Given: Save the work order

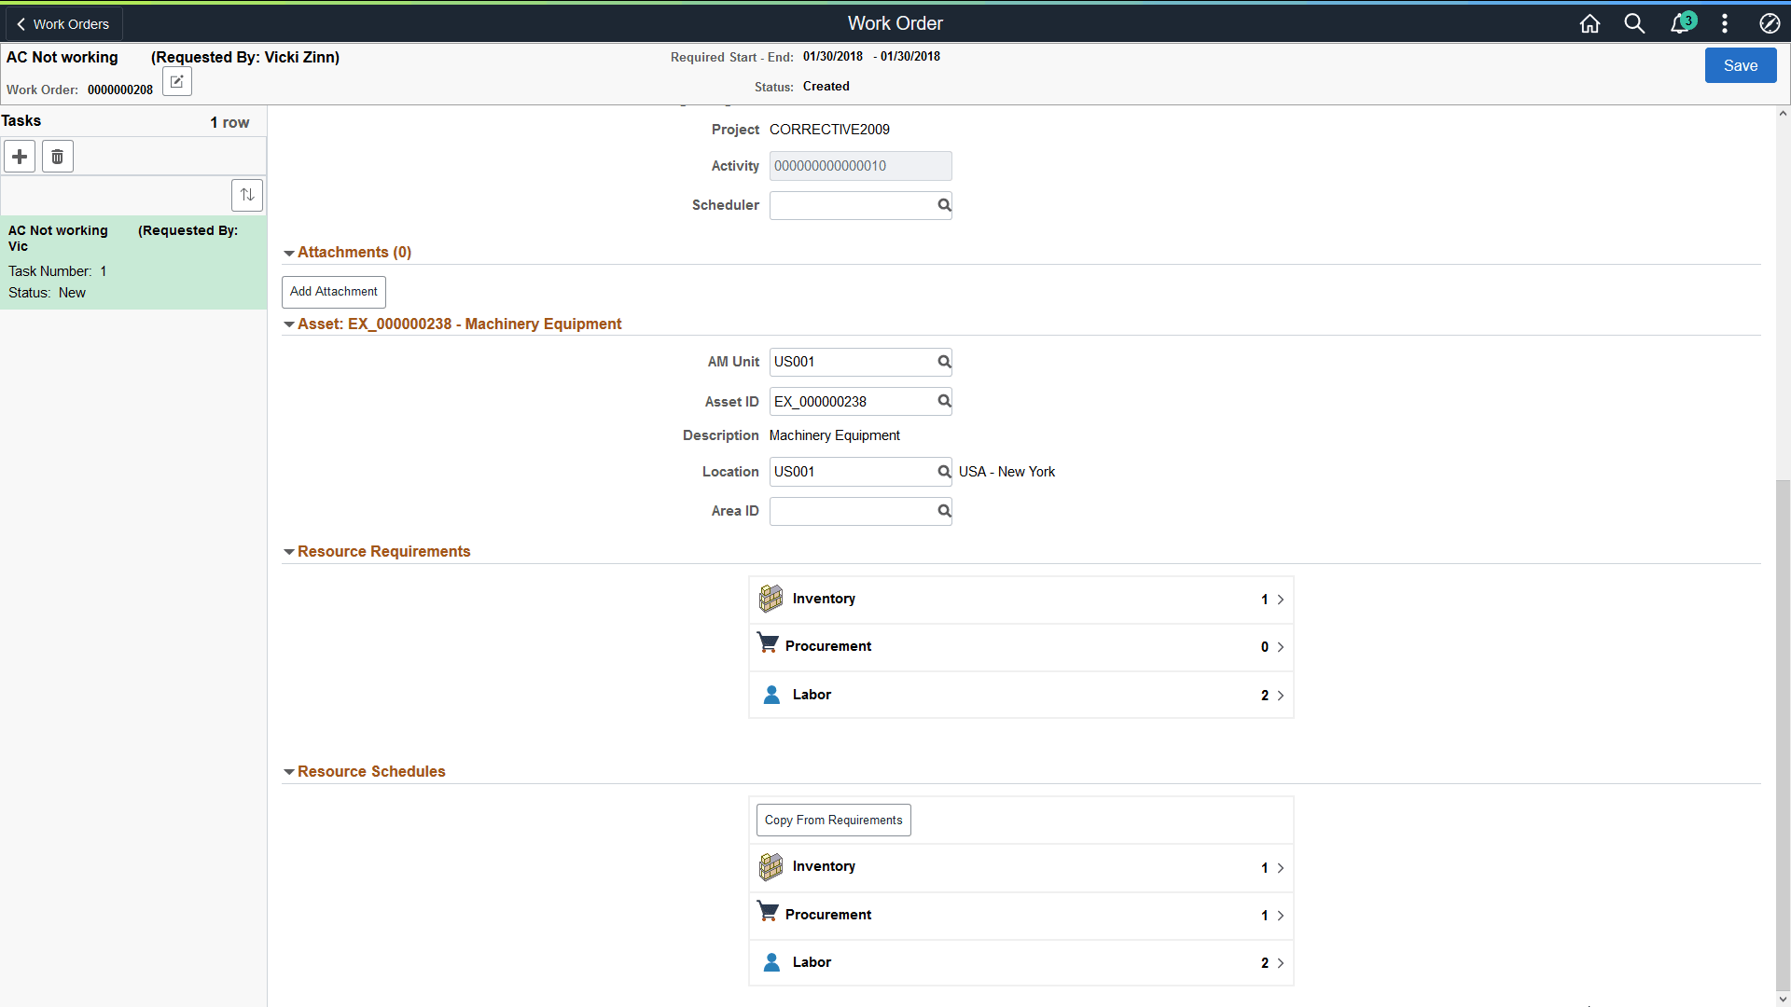Looking at the screenshot, I should (x=1741, y=65).
